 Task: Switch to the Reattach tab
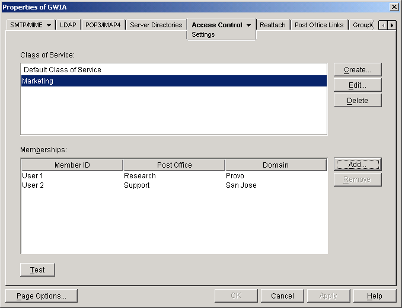[x=273, y=25]
